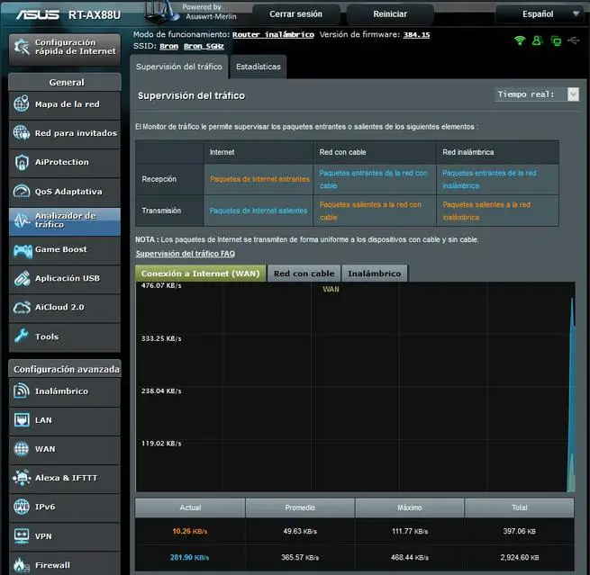Click the Máximo column header
The height and width of the screenshot is (575, 590).
[410, 508]
